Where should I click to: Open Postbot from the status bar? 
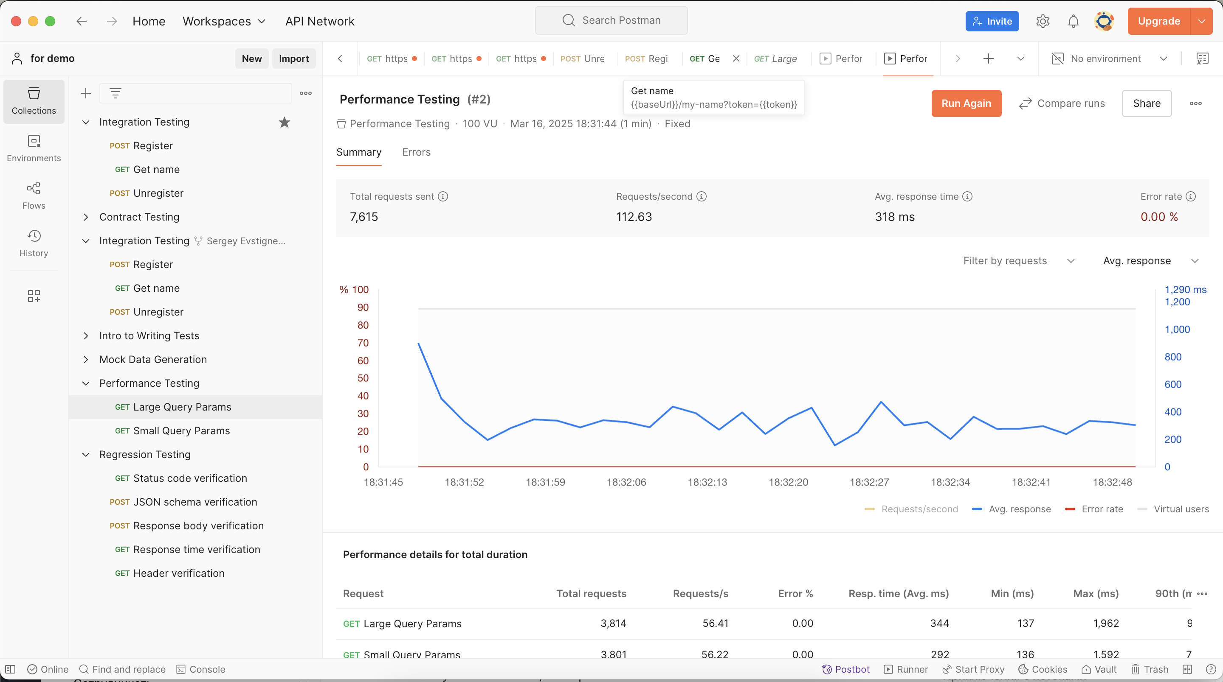point(846,669)
